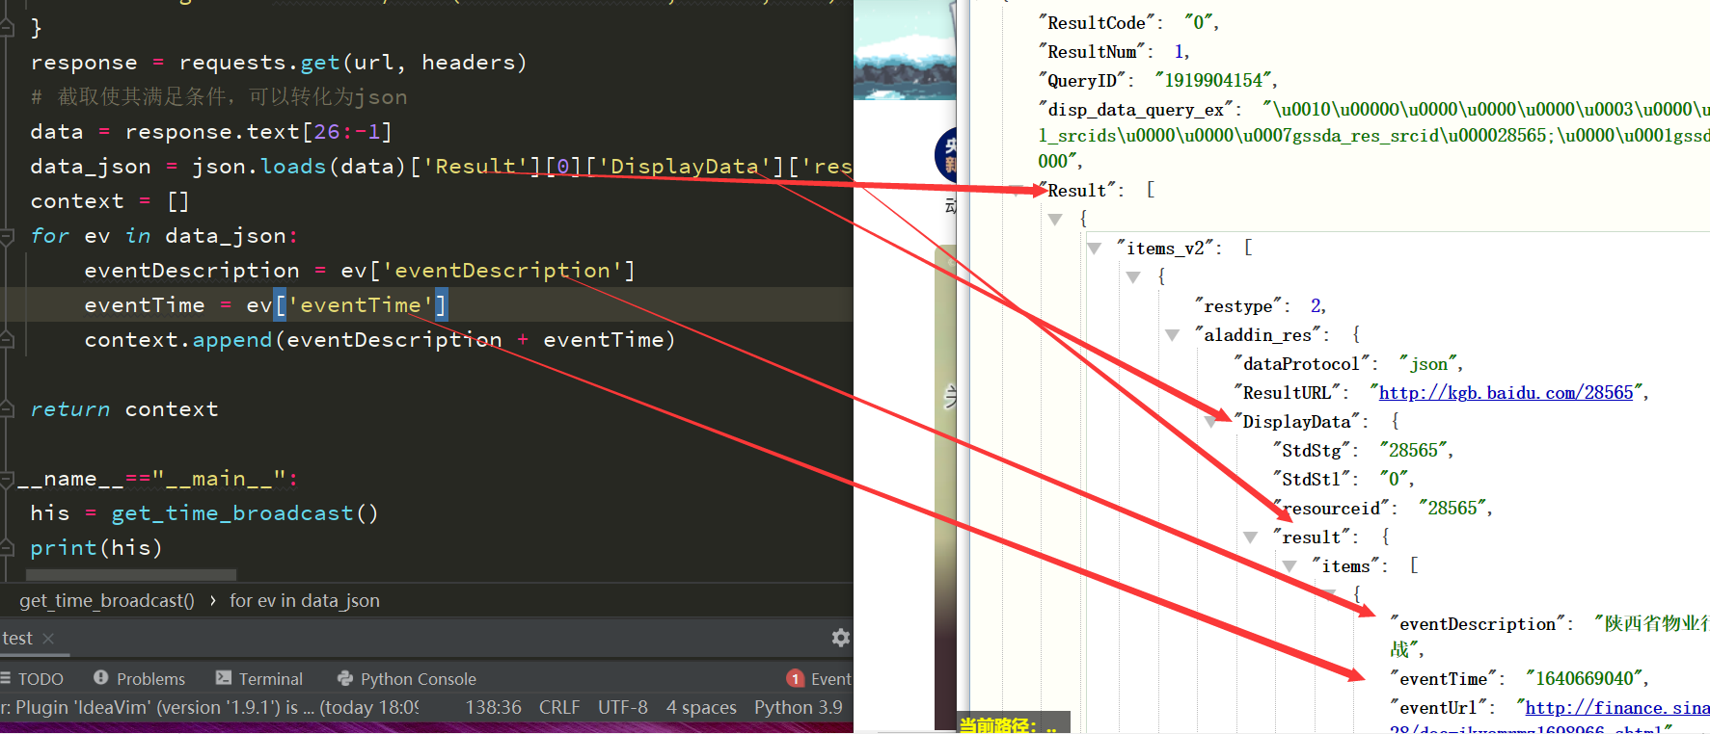Click the snowy landscape thumbnail image
Viewport: 1710px width, 734px height.
(x=905, y=50)
